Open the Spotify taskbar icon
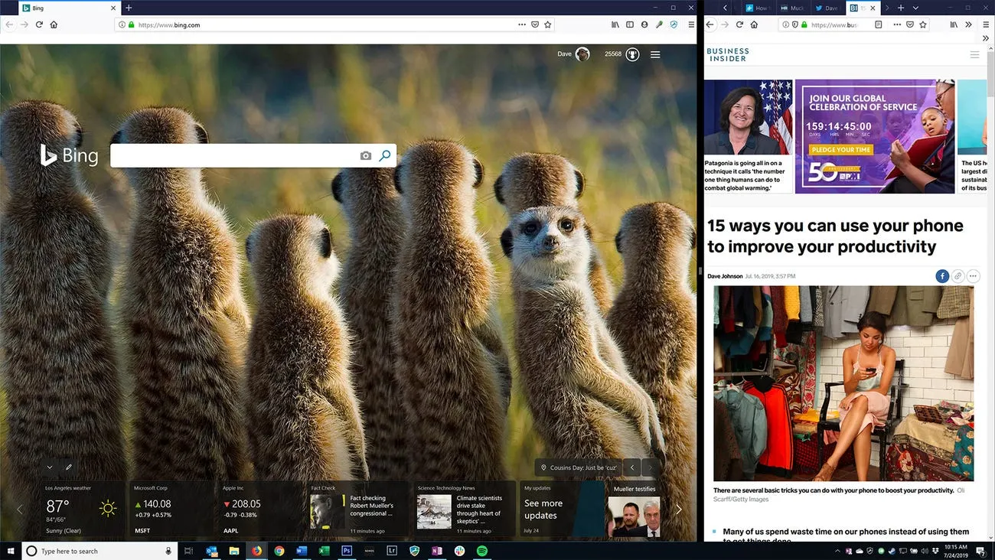Screen dimensions: 995x560 (482, 551)
